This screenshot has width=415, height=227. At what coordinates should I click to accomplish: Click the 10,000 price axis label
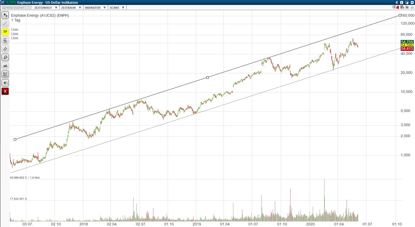point(407,92)
